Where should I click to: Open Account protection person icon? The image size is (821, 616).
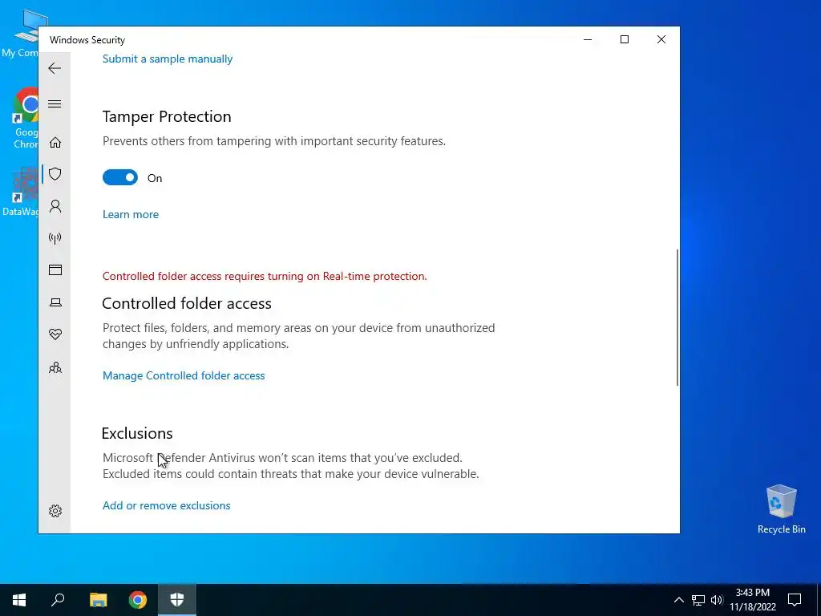[55, 206]
